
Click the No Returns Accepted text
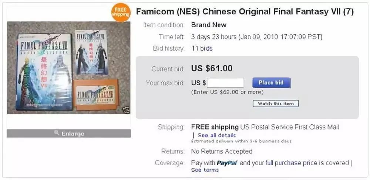pos(222,151)
